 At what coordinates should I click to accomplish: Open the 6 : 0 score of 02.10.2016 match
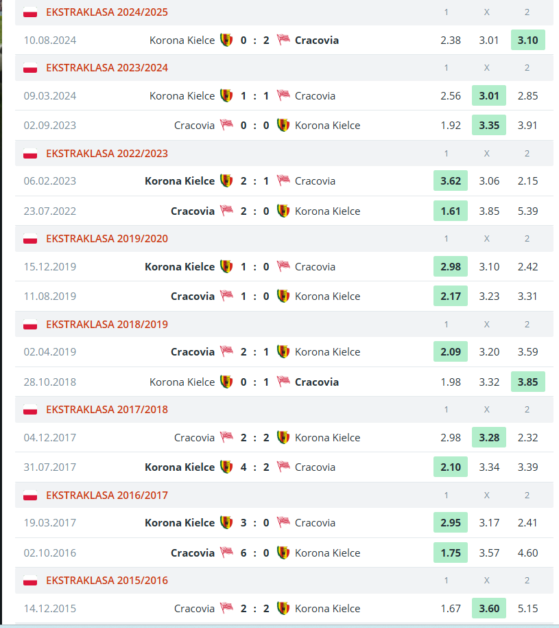click(x=255, y=553)
